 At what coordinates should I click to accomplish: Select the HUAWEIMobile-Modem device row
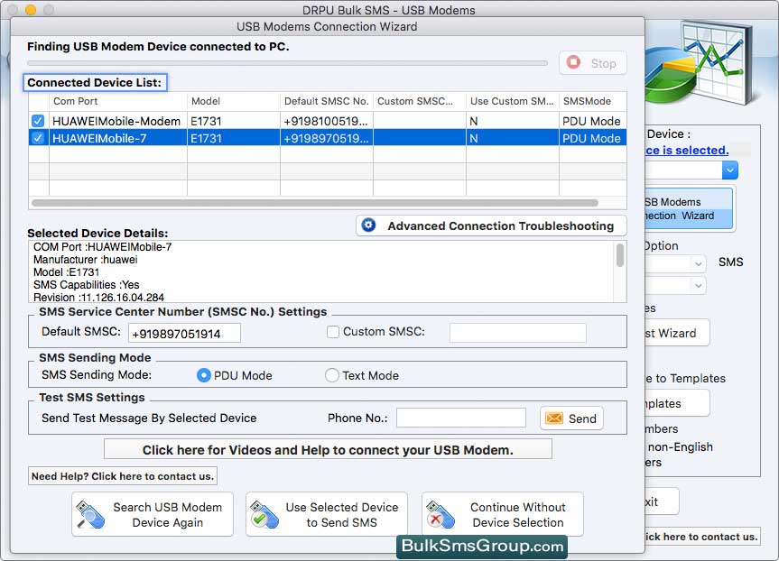pyautogui.click(x=328, y=121)
